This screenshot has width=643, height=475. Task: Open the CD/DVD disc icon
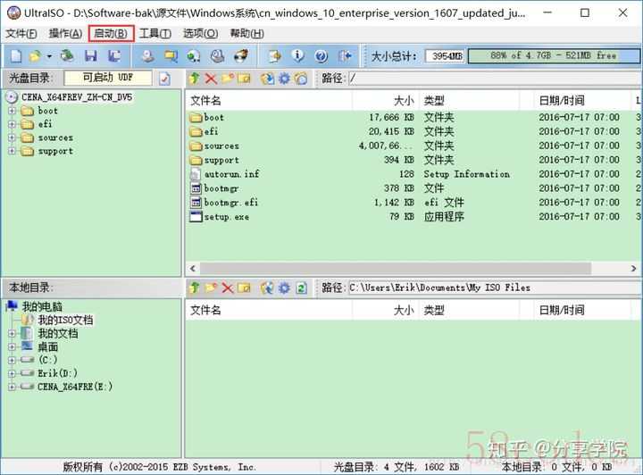(67, 56)
